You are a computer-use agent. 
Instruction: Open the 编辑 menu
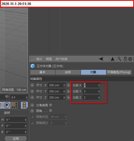(x=49, y=59)
